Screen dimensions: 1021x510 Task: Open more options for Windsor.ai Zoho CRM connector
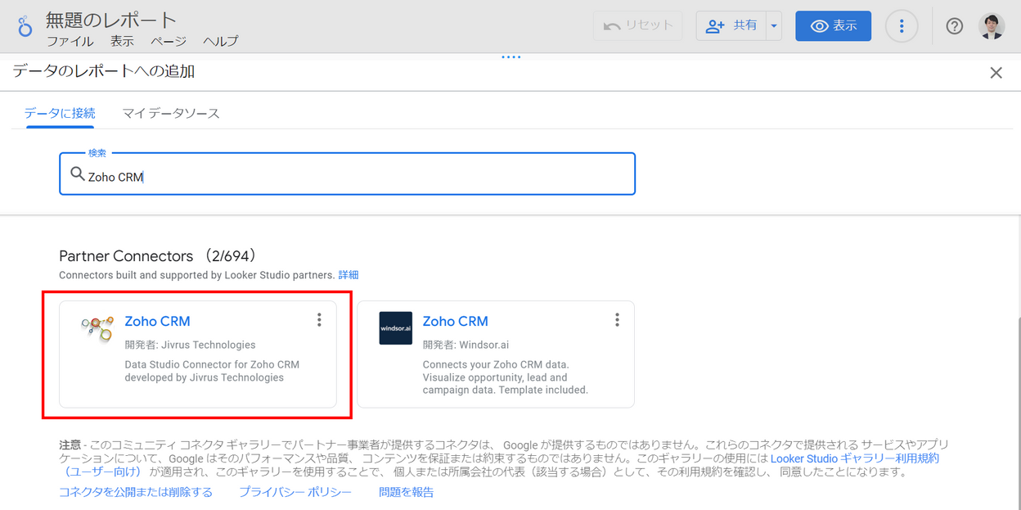tap(617, 320)
